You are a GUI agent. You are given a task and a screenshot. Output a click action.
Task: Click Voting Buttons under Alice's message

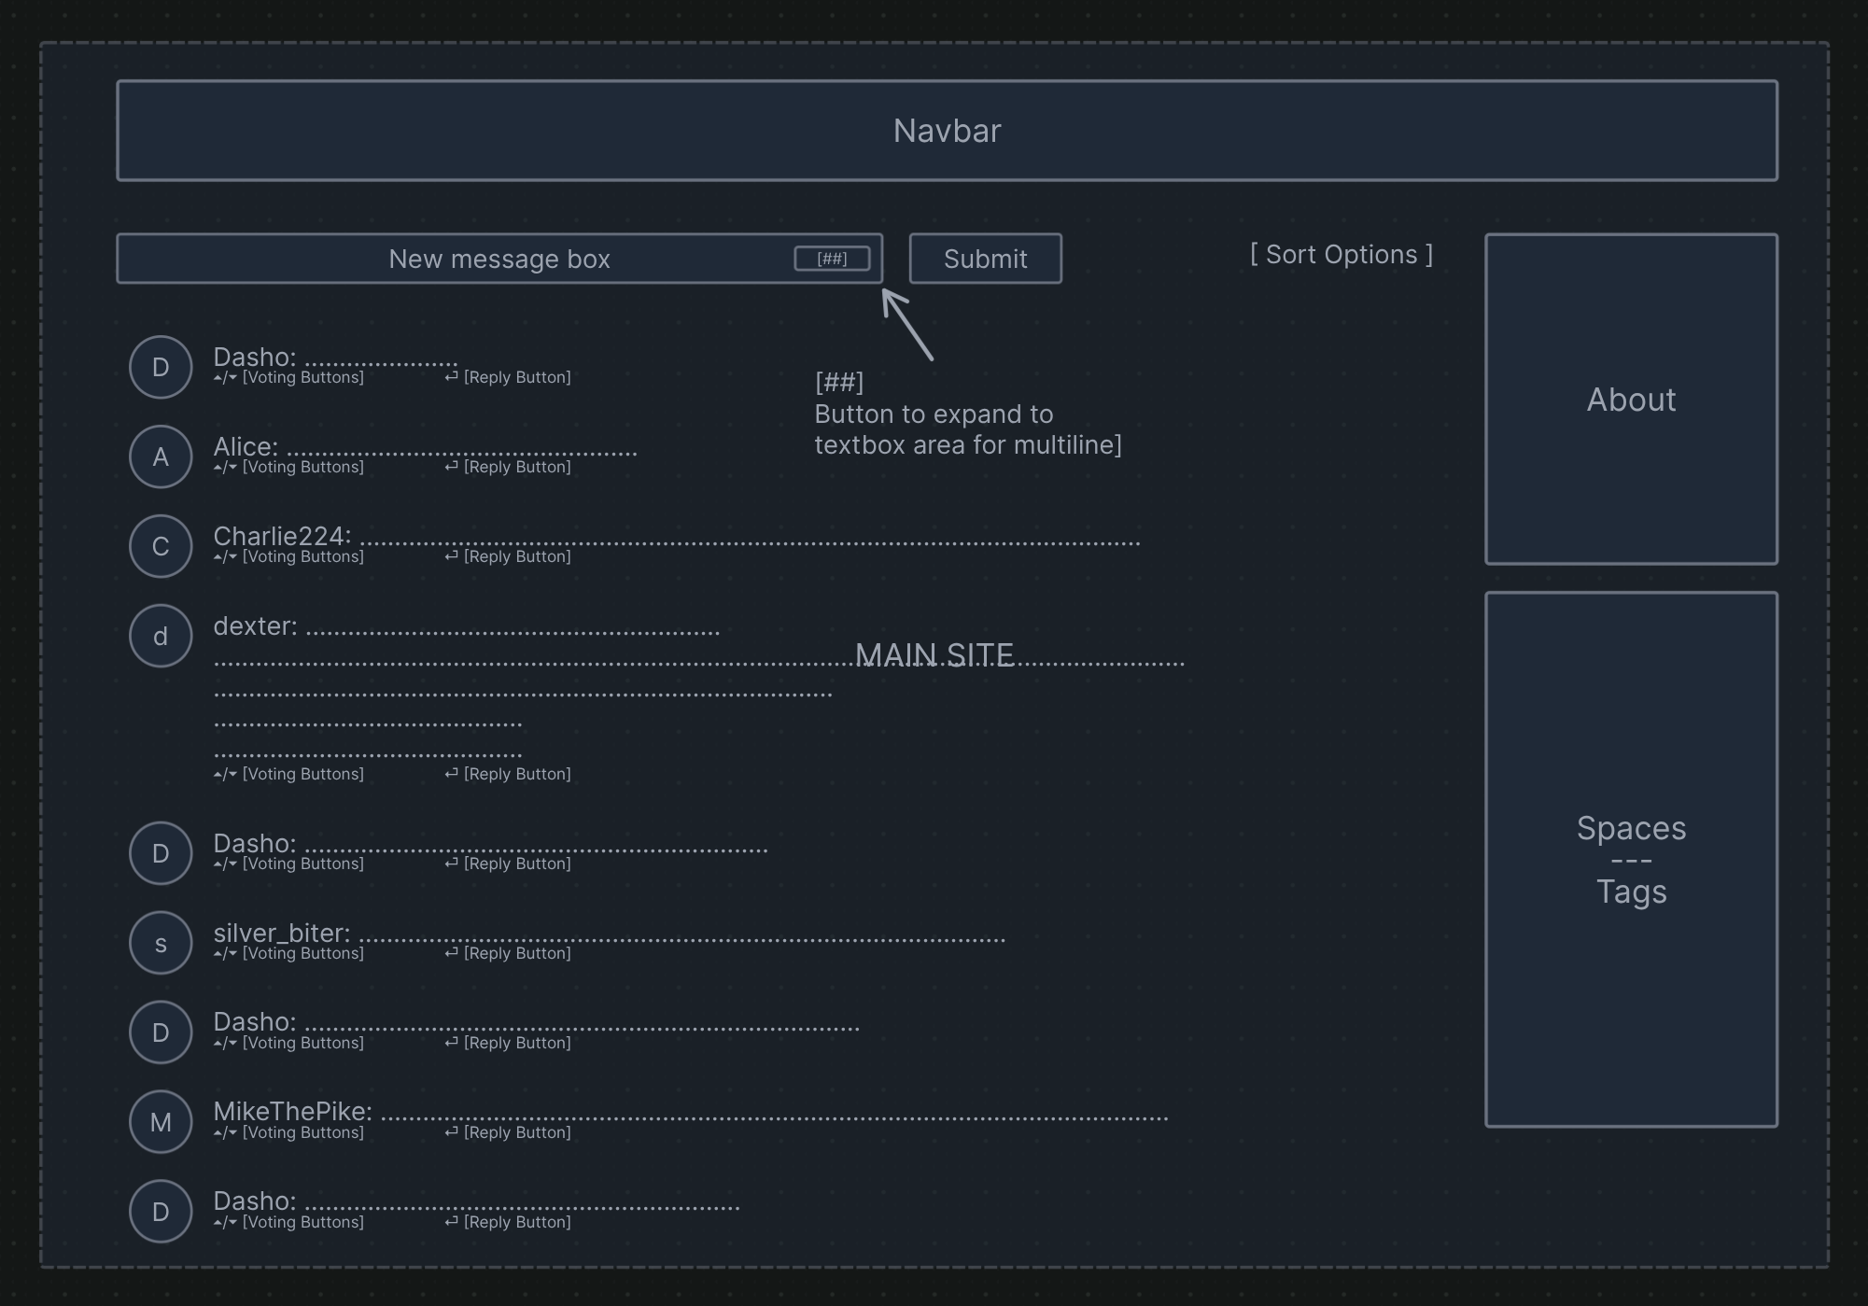pyautogui.click(x=302, y=467)
